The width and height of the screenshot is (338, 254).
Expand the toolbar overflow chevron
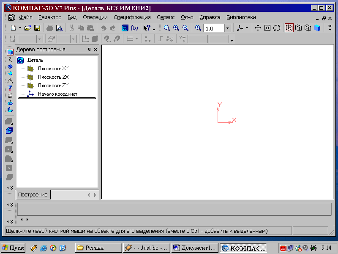pos(330,28)
